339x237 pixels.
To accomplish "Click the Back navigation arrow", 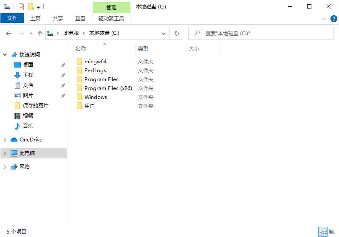I will point(8,34).
